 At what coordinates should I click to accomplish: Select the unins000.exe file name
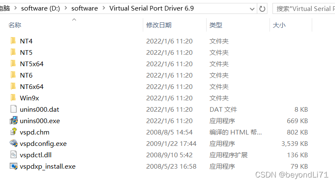[40, 121]
